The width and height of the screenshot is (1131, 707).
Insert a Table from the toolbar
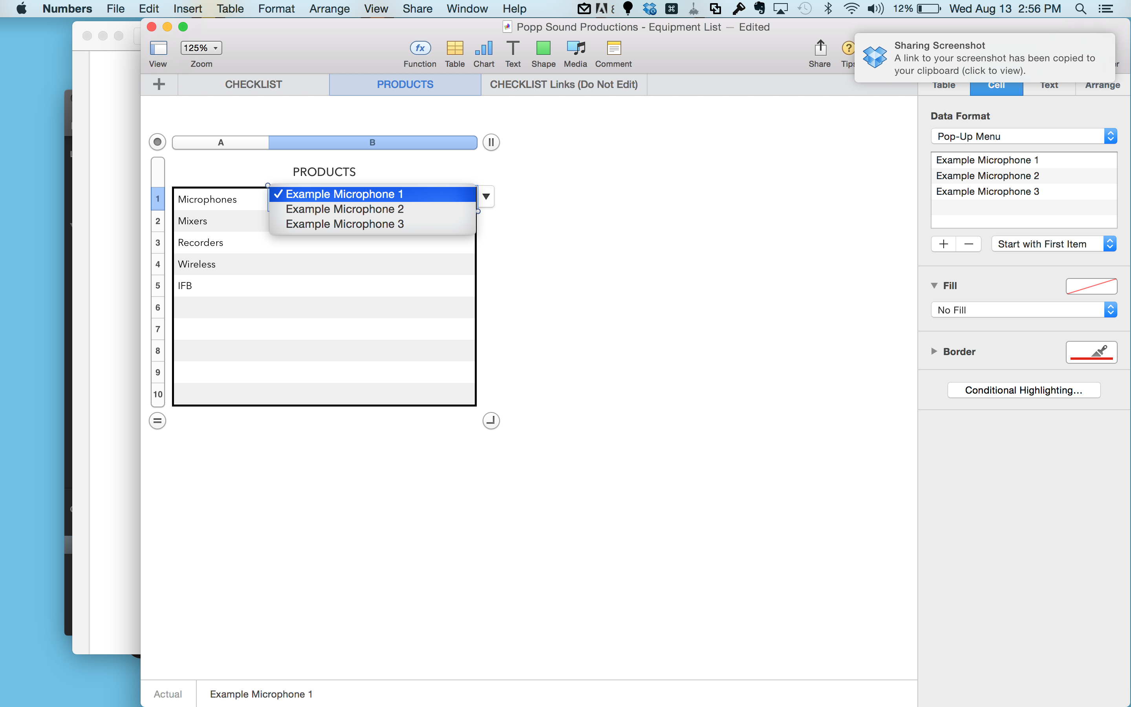coord(454,48)
